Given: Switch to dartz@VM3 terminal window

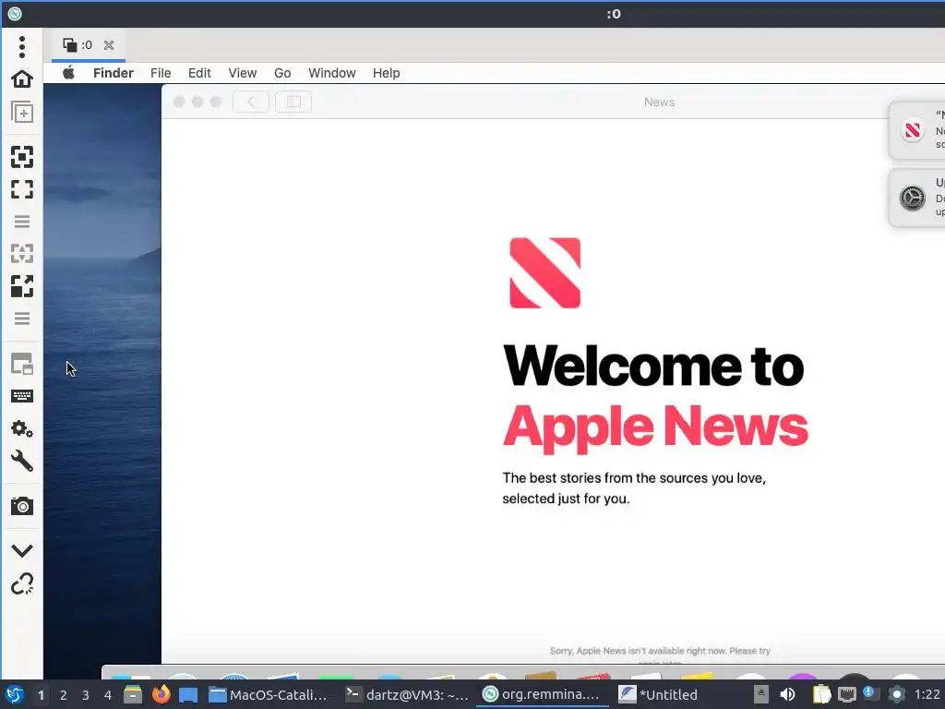Looking at the screenshot, I should tap(407, 694).
